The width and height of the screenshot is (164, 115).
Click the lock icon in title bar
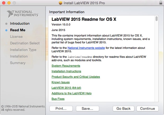(161, 3)
